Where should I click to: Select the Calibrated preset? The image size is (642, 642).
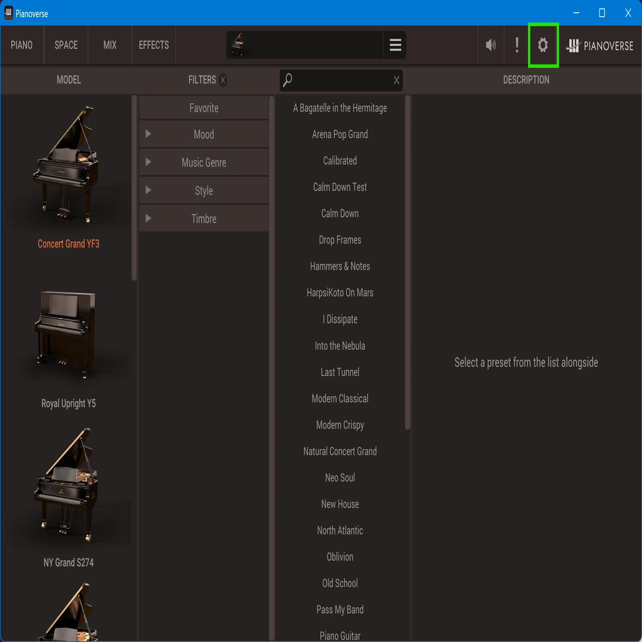340,161
